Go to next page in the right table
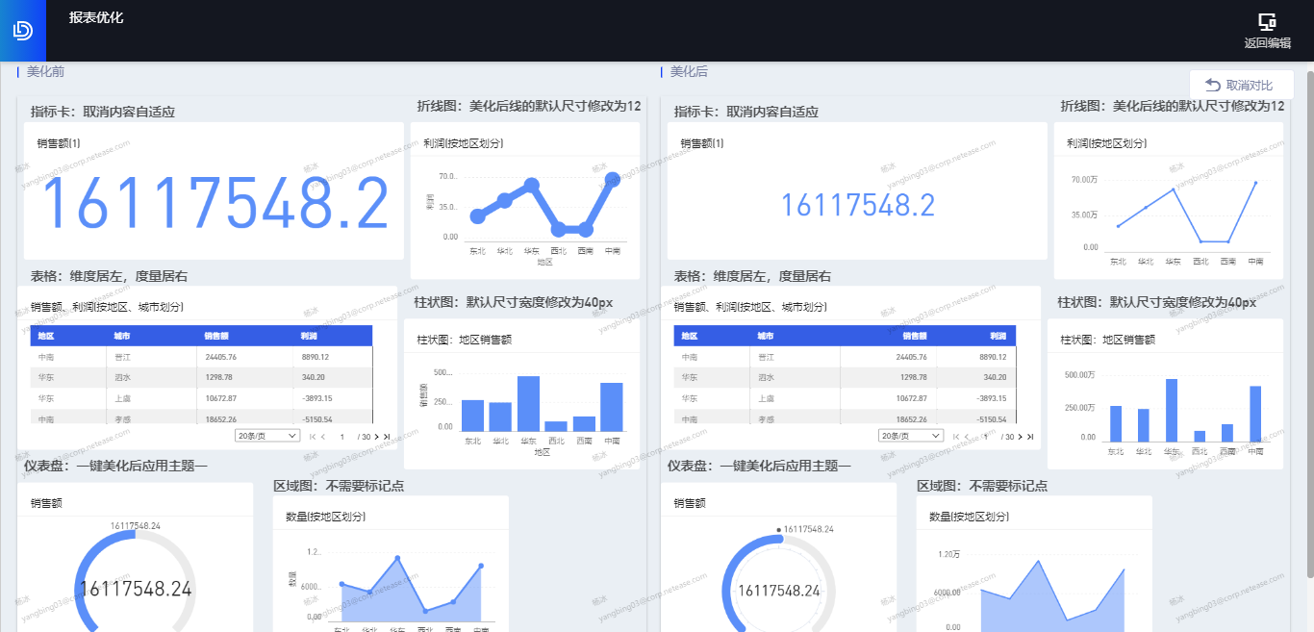This screenshot has height=632, width=1314. click(1020, 437)
